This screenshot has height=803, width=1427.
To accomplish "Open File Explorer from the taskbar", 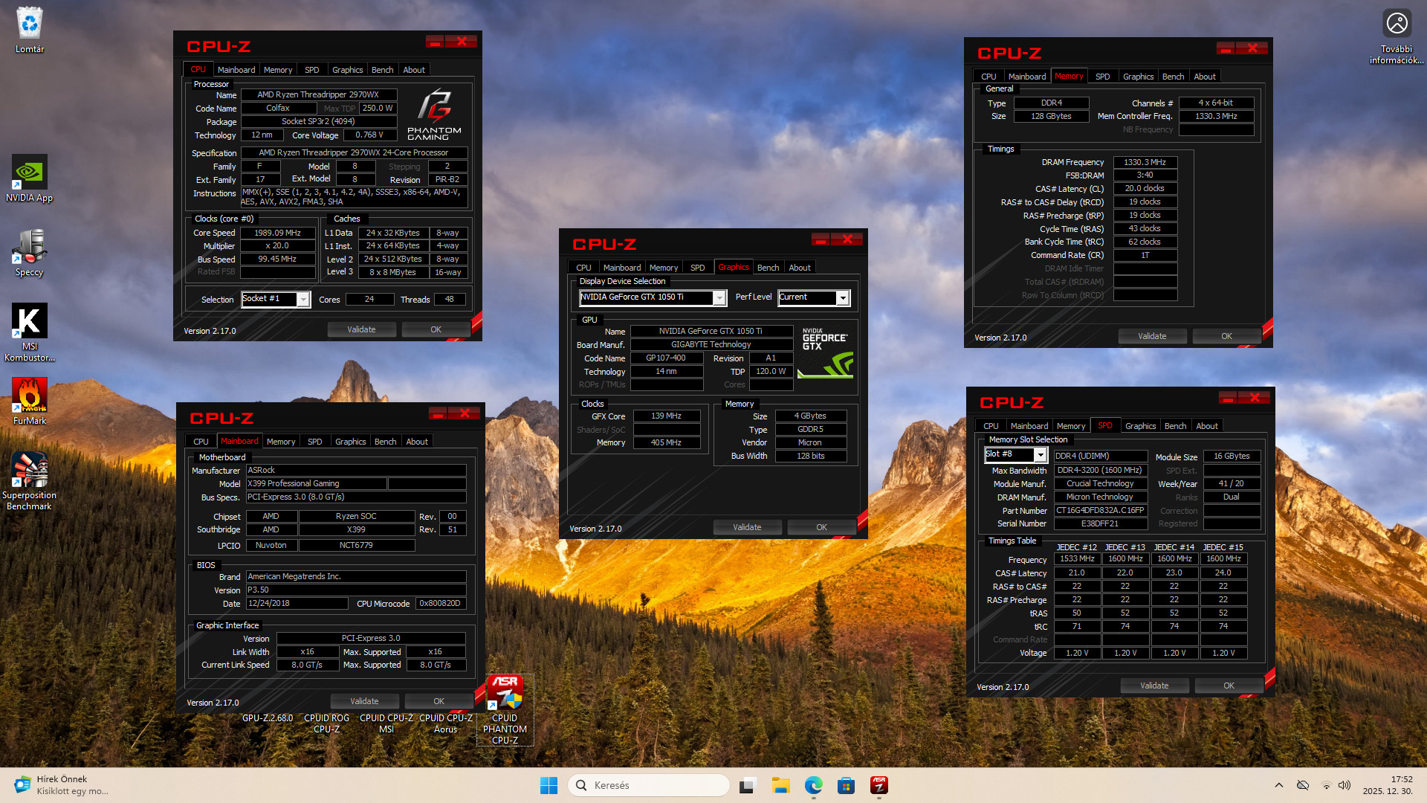I will pos(780,785).
